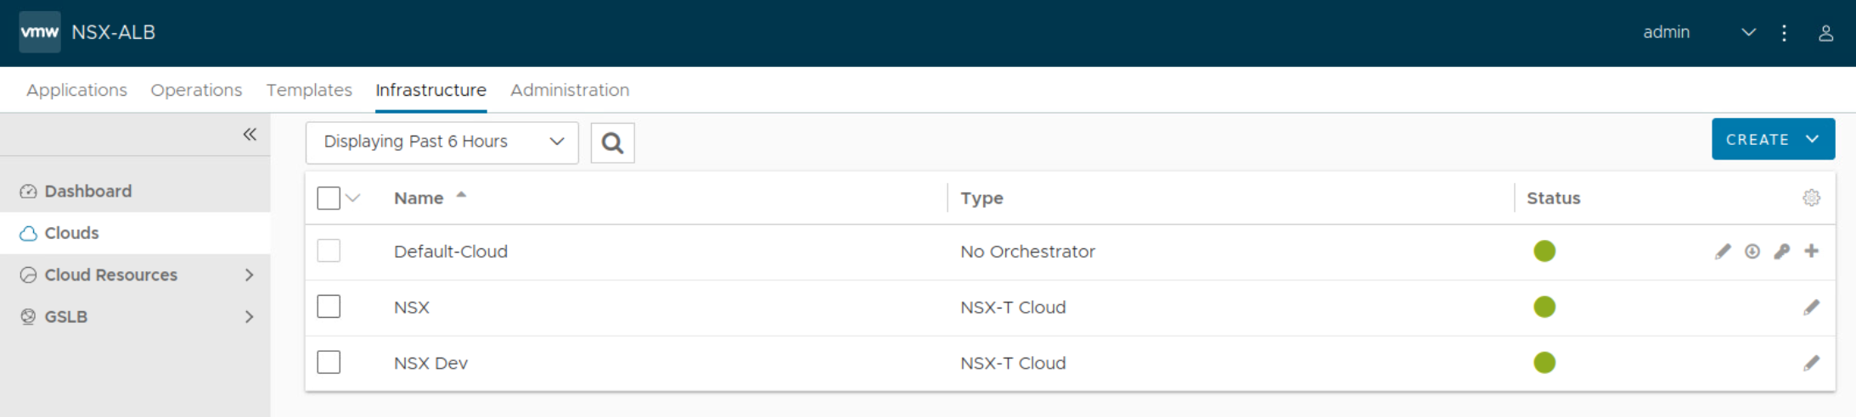Switch to the Applications tab
1856x417 pixels.
76,90
